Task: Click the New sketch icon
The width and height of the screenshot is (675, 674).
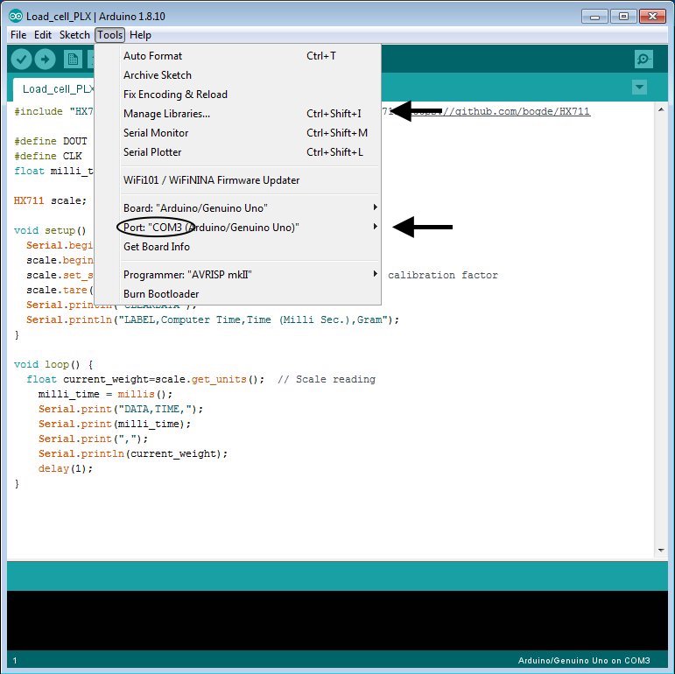Action: pos(73,59)
